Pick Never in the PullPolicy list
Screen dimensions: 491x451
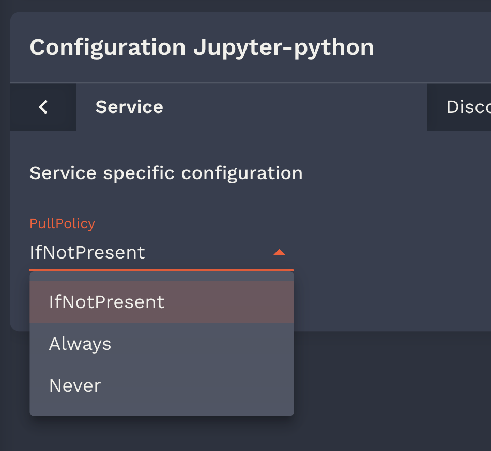click(75, 386)
